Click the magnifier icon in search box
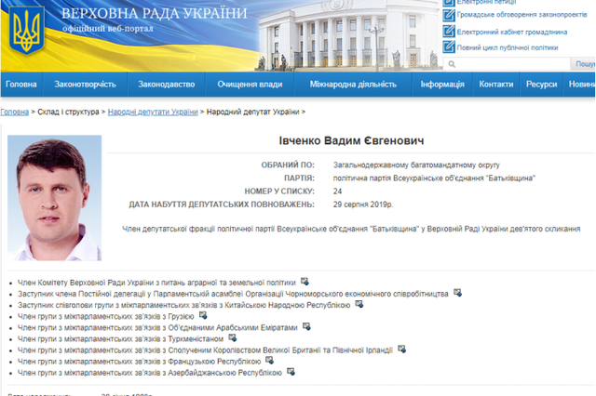Viewport: 596px width, 396px height. pyautogui.click(x=452, y=65)
